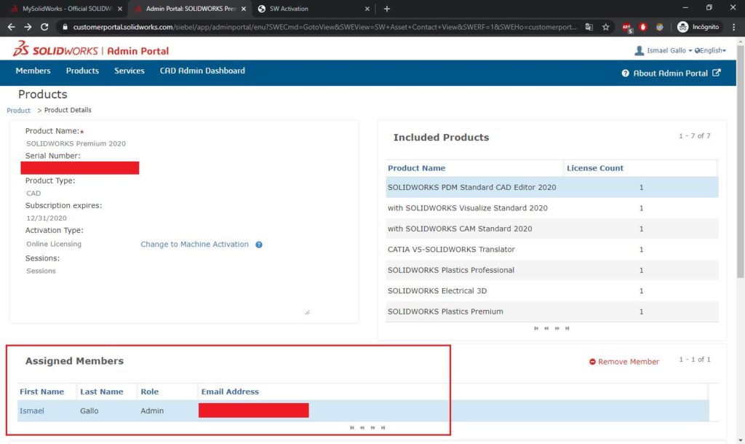
Task: Close the SW Activation tab
Action: 367,9
